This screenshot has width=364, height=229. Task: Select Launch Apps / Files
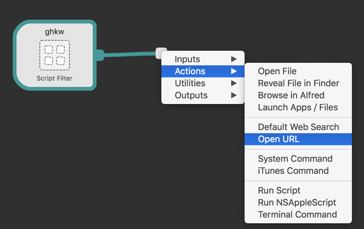coord(298,107)
